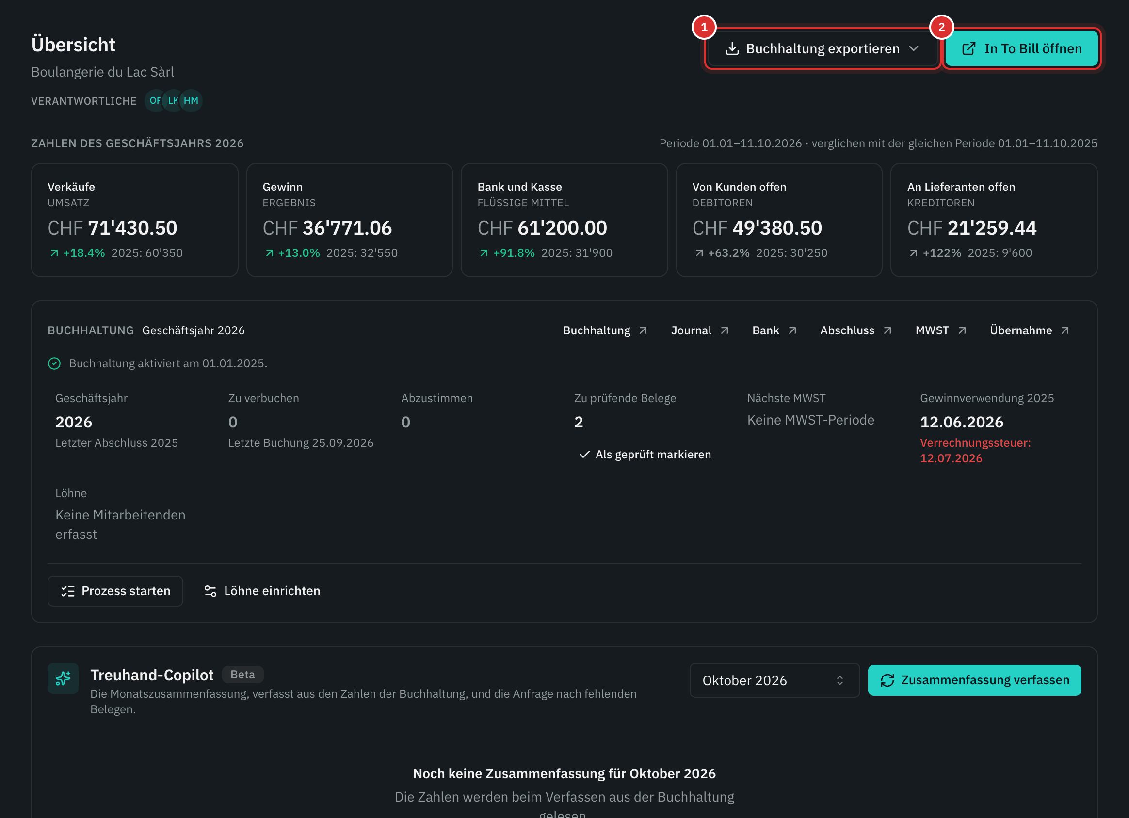Select the OF responsible avatar
1129x818 pixels.
[x=155, y=101]
